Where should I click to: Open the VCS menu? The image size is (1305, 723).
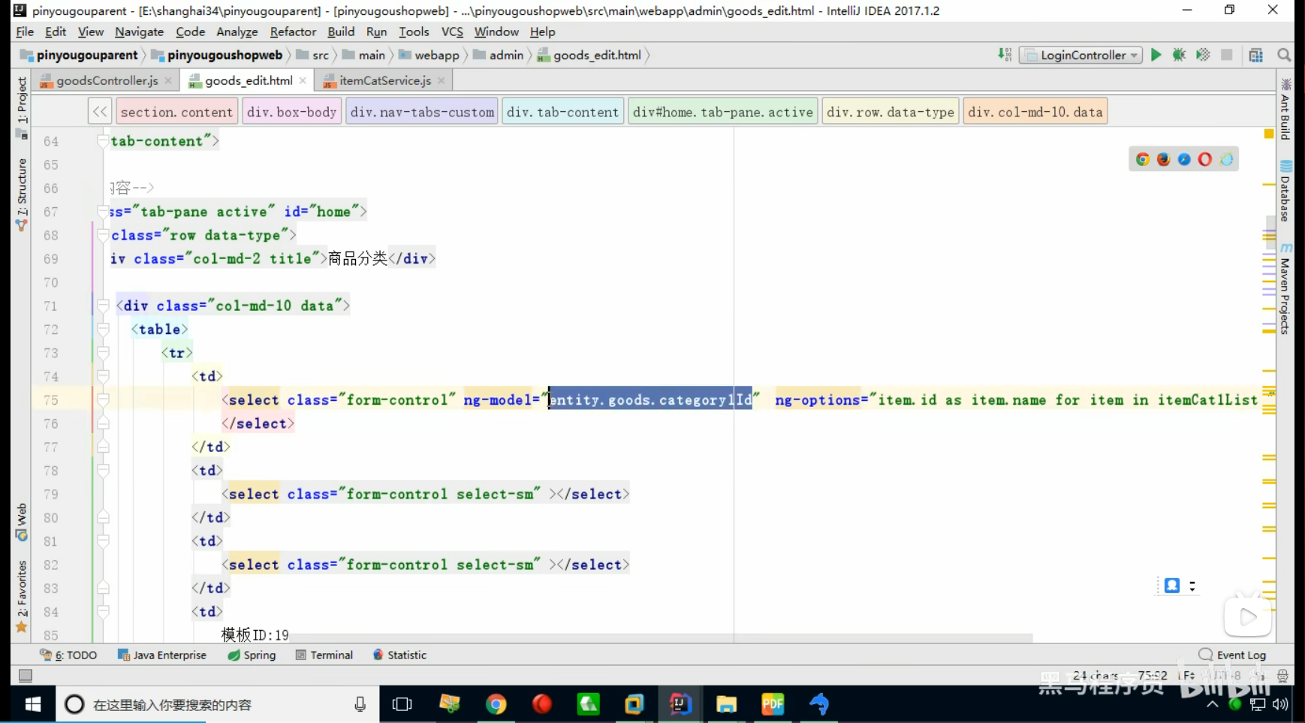pos(452,32)
